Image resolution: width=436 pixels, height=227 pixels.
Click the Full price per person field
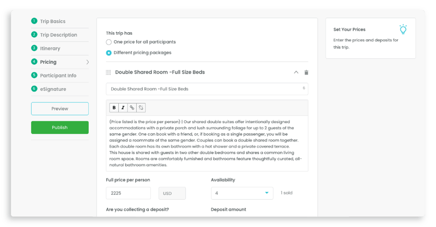(128, 193)
